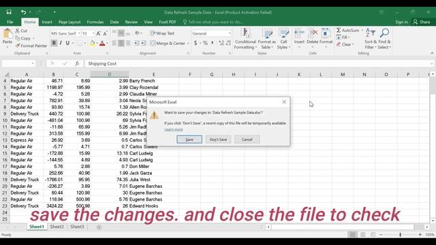Click Merge & Center button
The image size is (436, 245).
pyautogui.click(x=168, y=44)
